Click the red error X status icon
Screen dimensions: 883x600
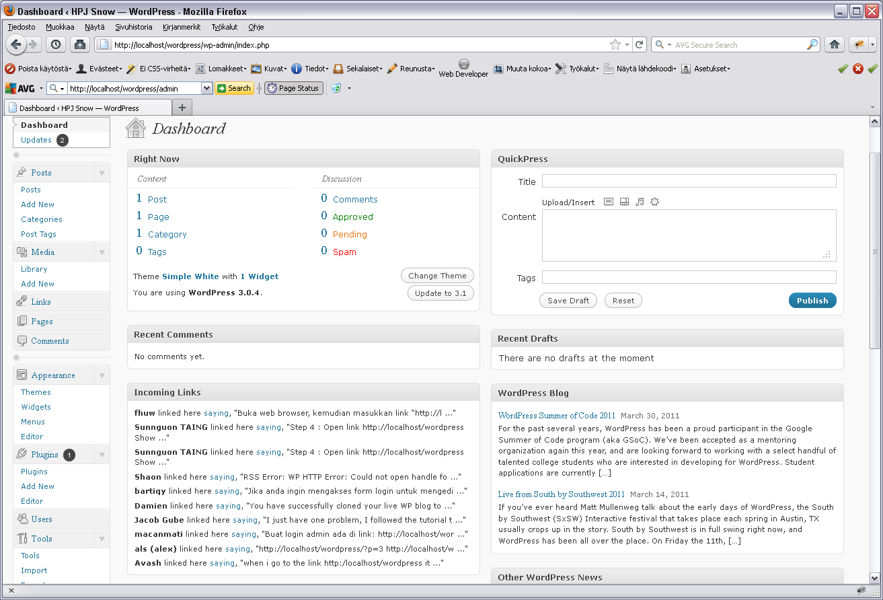(x=858, y=69)
